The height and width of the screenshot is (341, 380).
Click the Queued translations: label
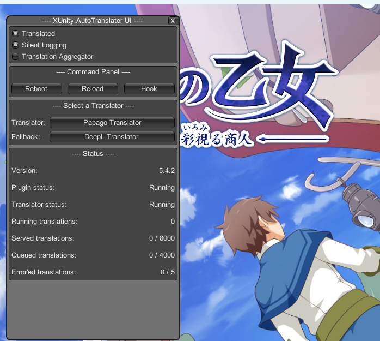(44, 255)
